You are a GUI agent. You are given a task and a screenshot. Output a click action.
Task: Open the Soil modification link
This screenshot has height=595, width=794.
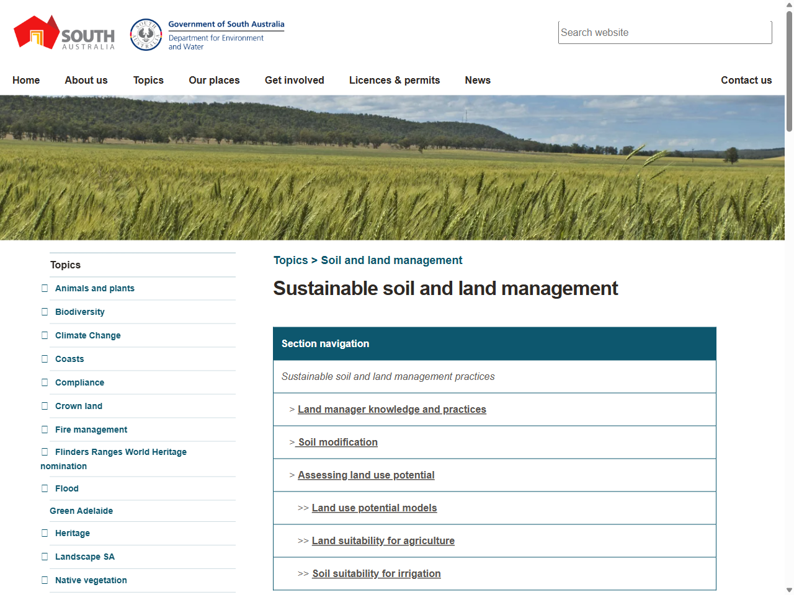(x=337, y=442)
